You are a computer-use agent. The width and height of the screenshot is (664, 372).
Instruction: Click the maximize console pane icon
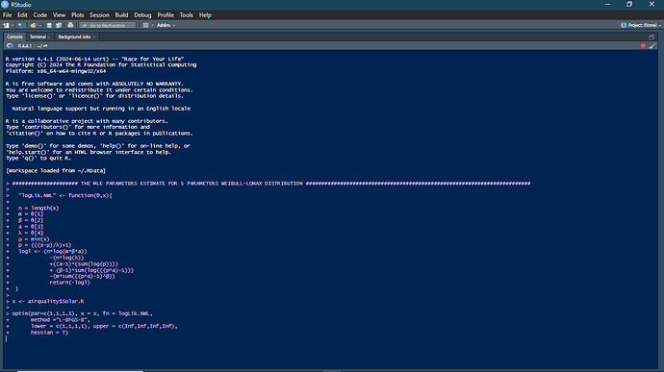point(651,37)
